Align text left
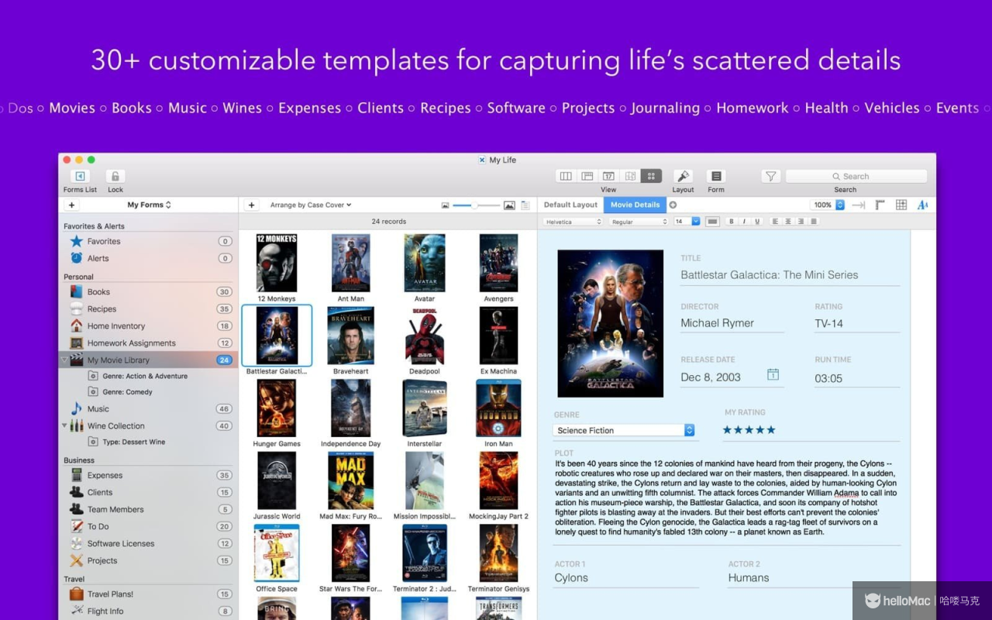The width and height of the screenshot is (992, 620). click(775, 222)
